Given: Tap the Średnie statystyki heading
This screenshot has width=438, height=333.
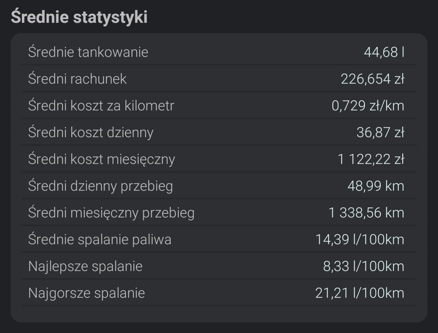Looking at the screenshot, I should (x=79, y=17).
